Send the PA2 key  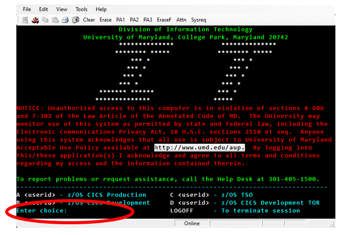pyautogui.click(x=134, y=20)
